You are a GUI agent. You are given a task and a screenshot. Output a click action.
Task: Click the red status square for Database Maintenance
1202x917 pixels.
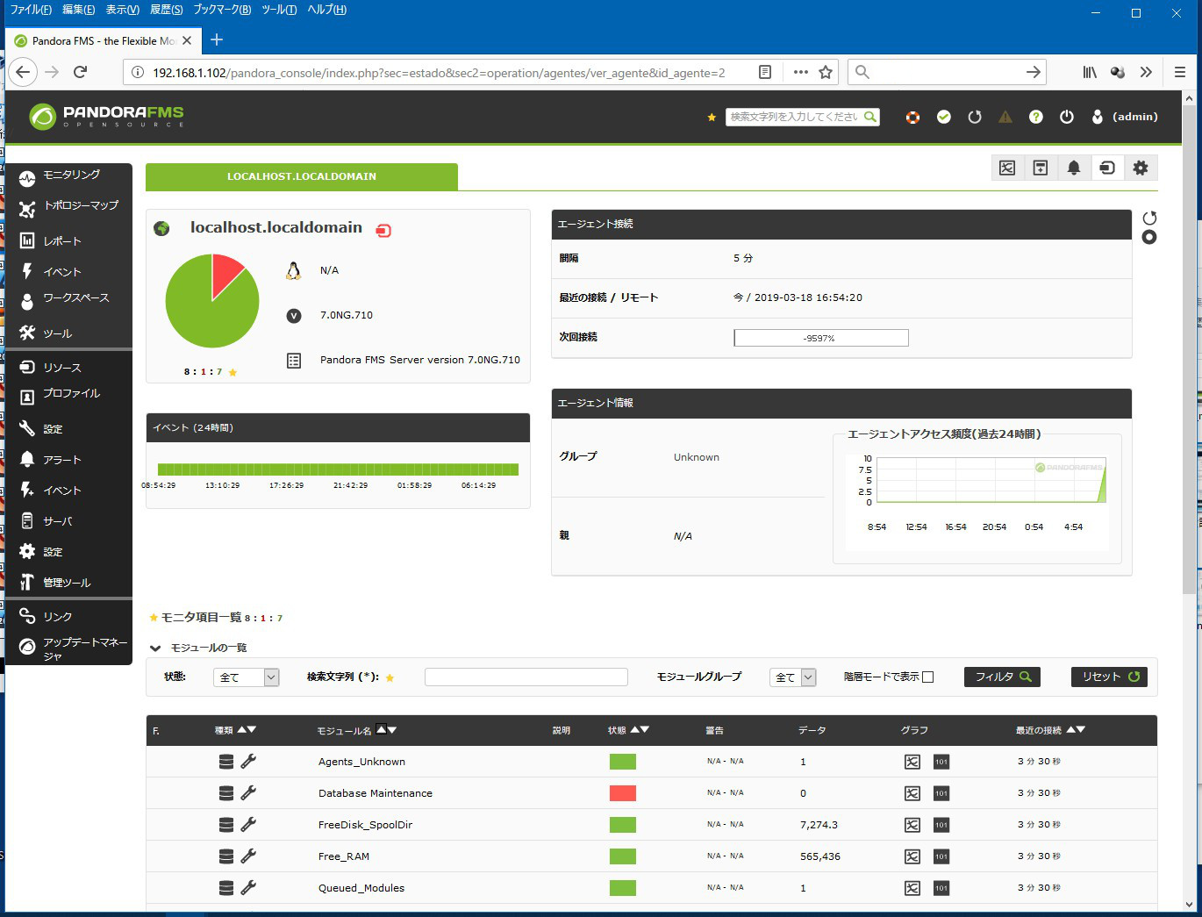(x=623, y=793)
